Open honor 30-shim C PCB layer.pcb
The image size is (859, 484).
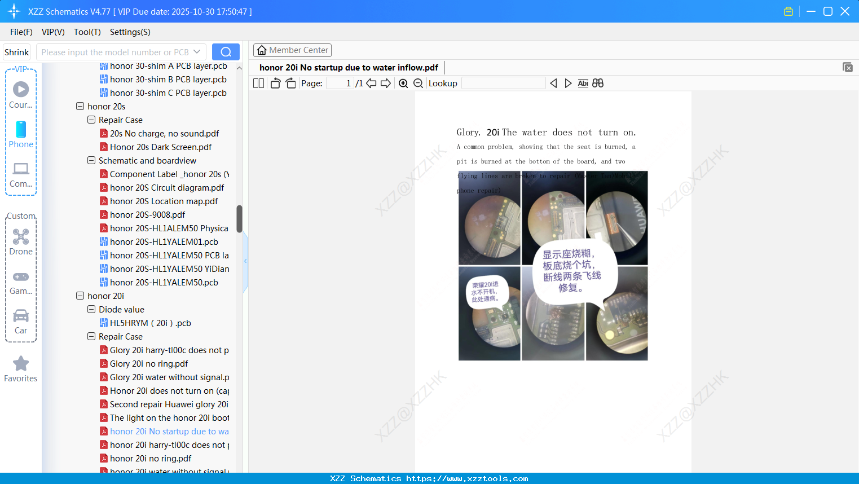point(168,93)
